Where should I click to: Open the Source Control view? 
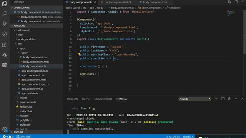5,24
